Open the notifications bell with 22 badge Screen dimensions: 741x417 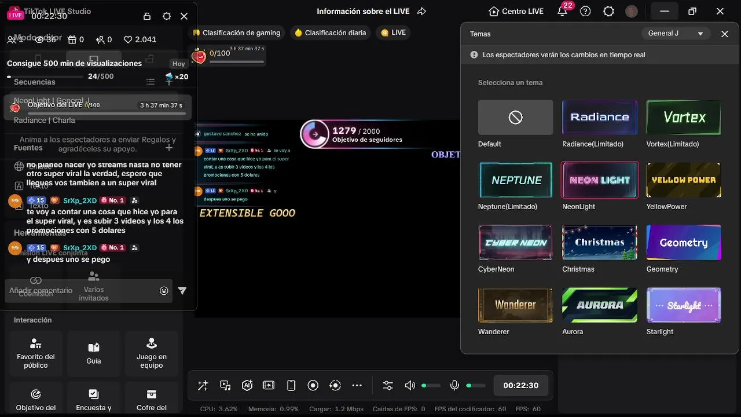pyautogui.click(x=563, y=10)
